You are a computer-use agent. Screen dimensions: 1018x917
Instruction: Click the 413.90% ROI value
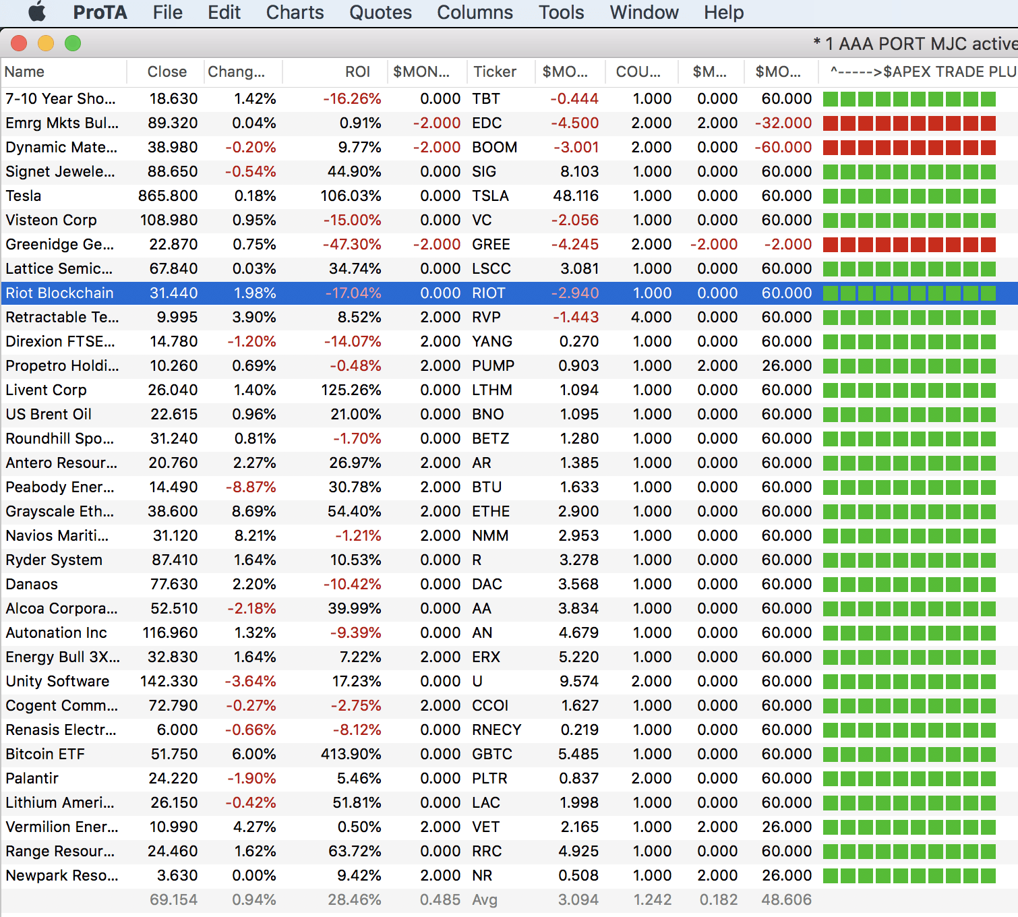(351, 755)
